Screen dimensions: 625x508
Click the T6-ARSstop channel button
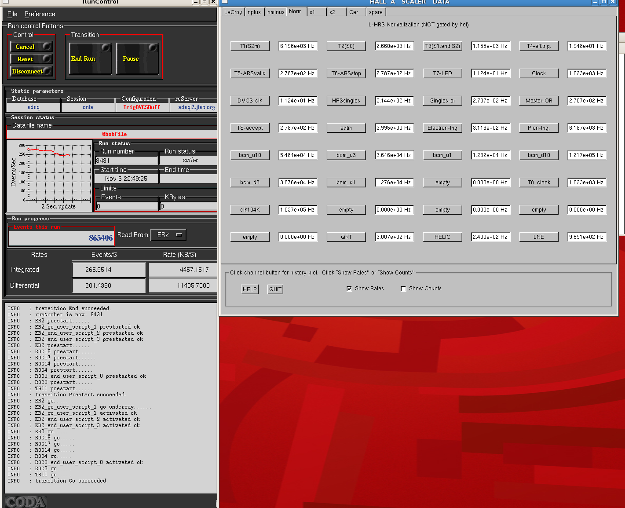point(346,73)
